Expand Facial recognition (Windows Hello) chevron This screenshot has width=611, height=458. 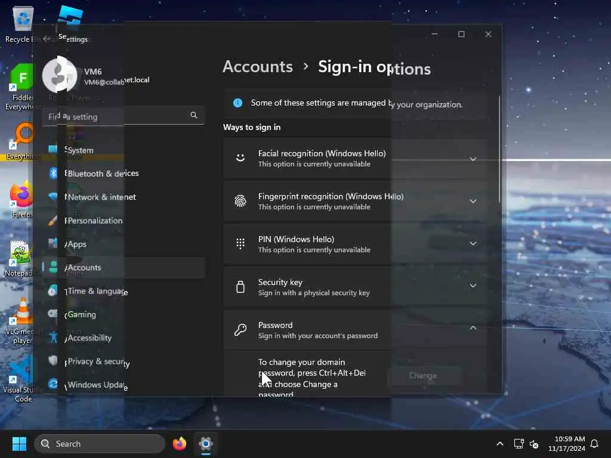[473, 159]
